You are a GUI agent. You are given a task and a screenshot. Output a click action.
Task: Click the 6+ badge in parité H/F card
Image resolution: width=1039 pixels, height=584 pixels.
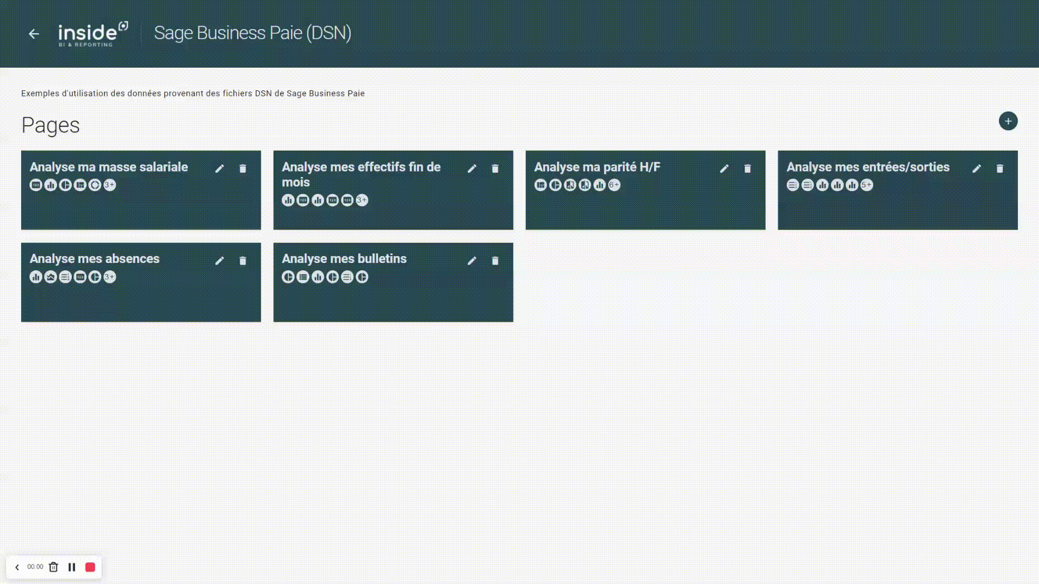tap(615, 185)
